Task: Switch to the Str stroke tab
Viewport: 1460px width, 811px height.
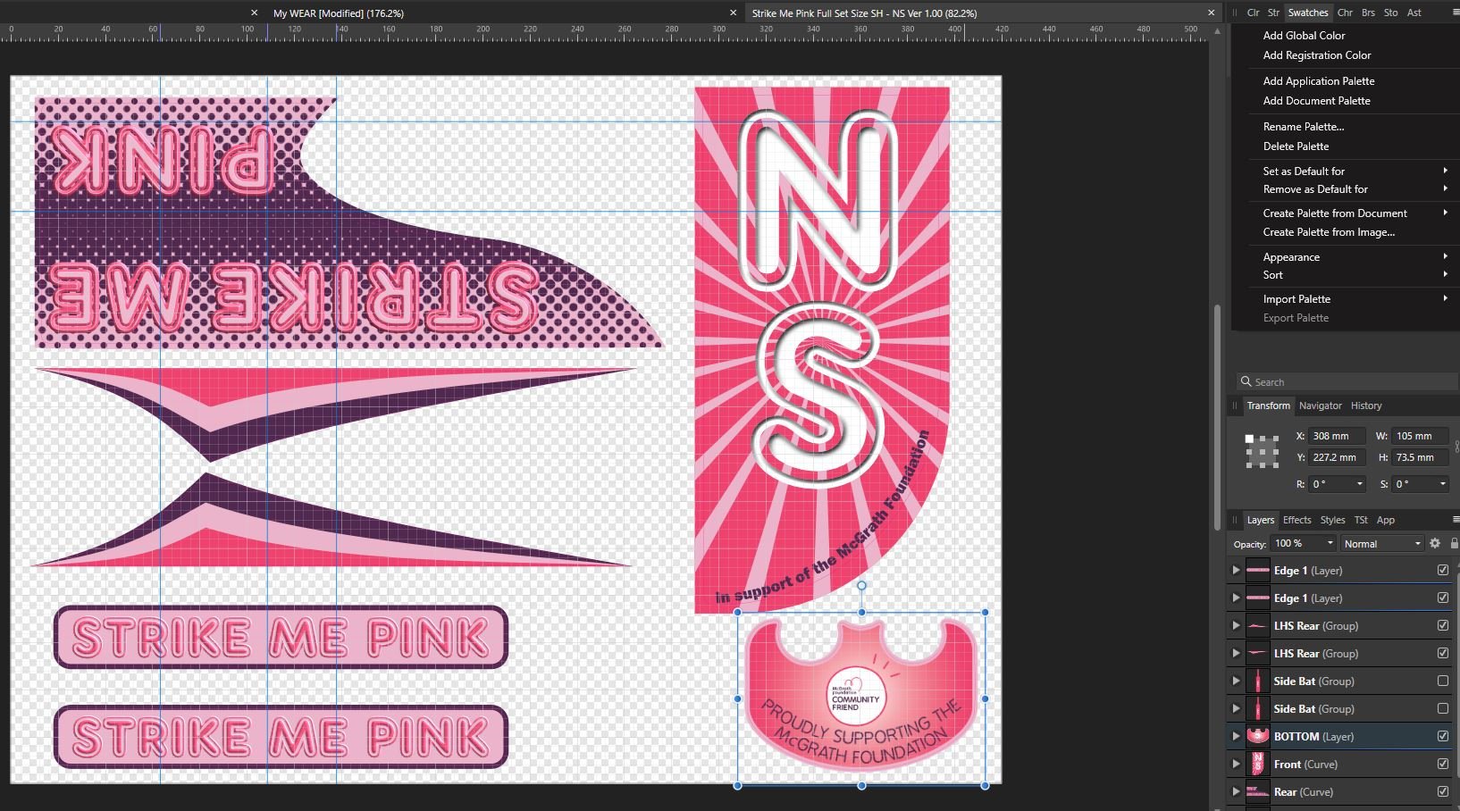Action: (x=1273, y=13)
